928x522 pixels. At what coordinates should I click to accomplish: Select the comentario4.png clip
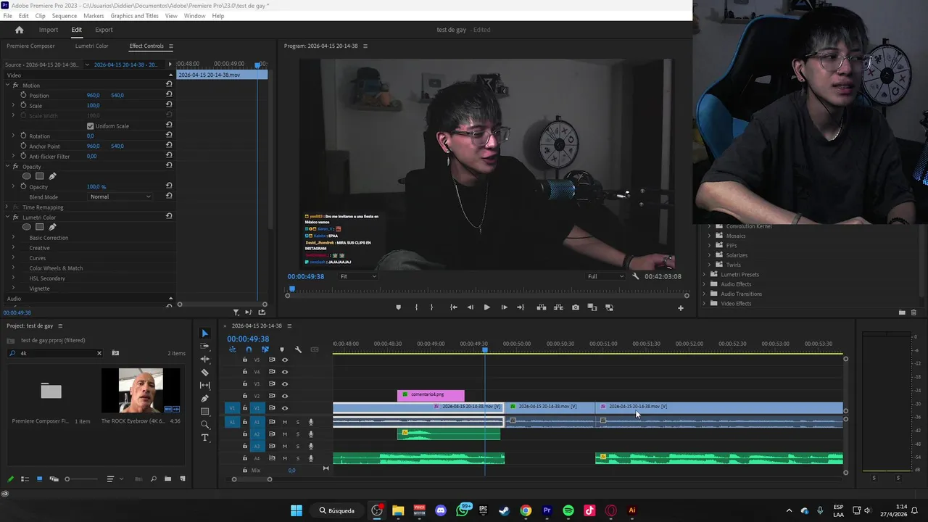[431, 395]
